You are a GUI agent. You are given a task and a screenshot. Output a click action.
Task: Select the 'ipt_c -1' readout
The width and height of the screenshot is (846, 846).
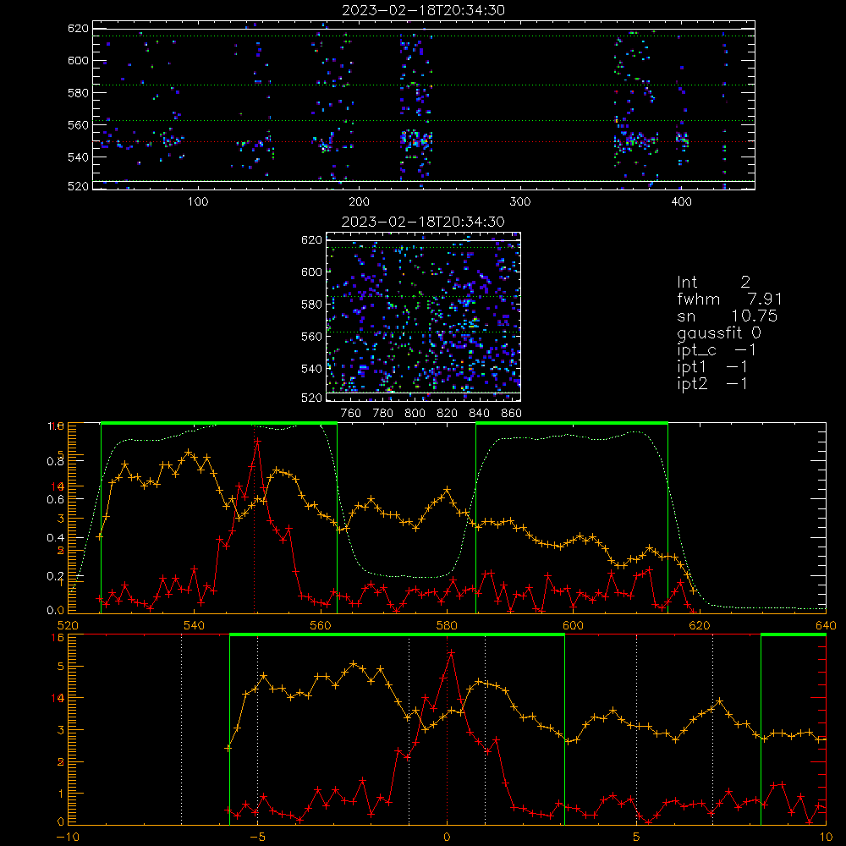click(x=716, y=350)
